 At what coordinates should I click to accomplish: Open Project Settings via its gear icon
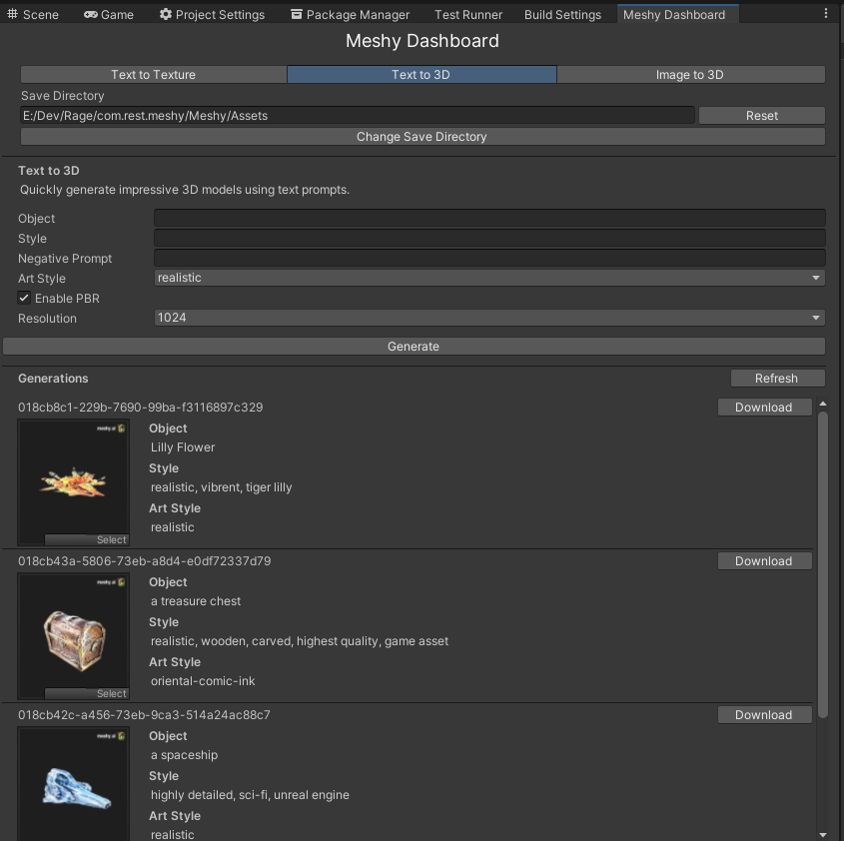click(164, 14)
